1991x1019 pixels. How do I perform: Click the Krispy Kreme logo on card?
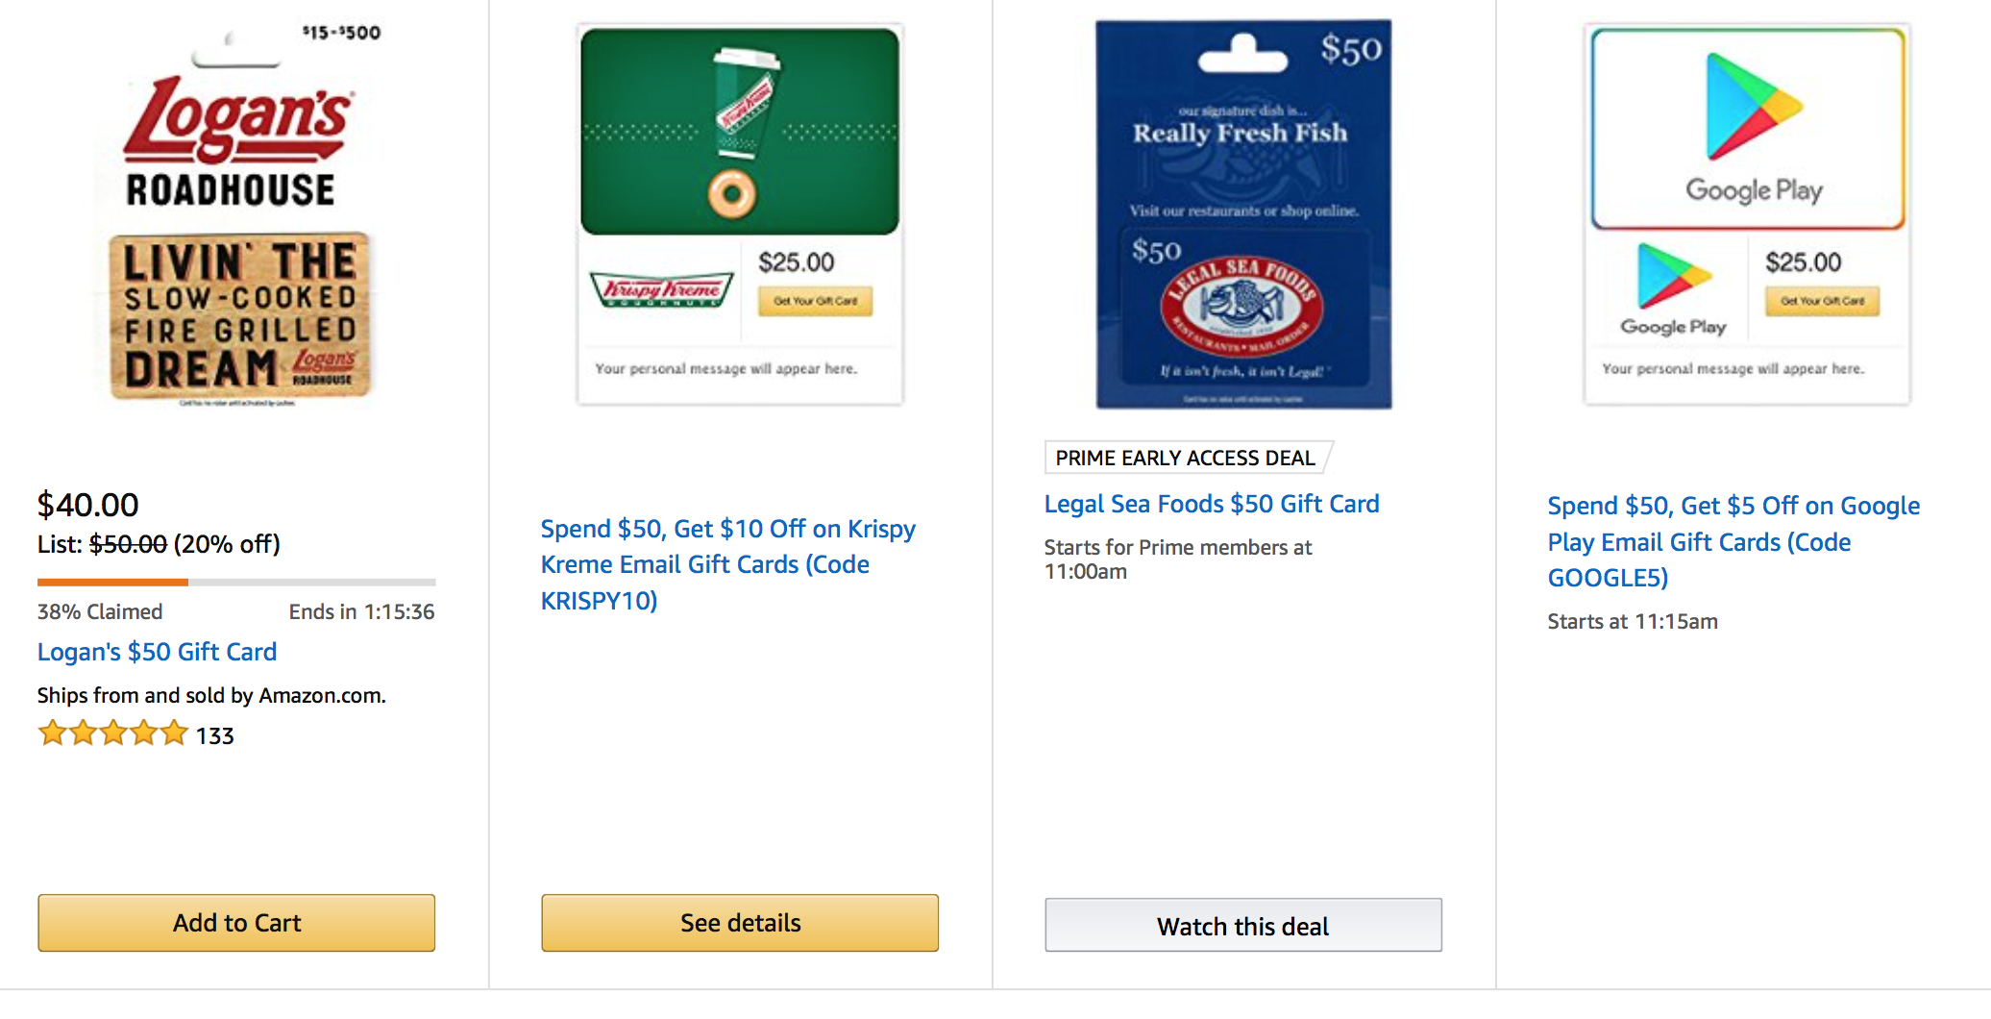click(x=661, y=288)
